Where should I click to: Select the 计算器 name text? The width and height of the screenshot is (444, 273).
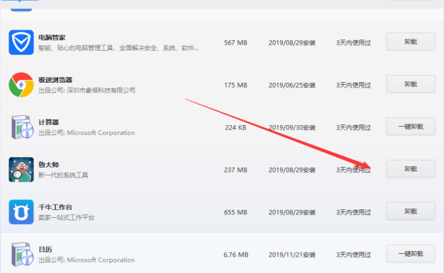48,122
